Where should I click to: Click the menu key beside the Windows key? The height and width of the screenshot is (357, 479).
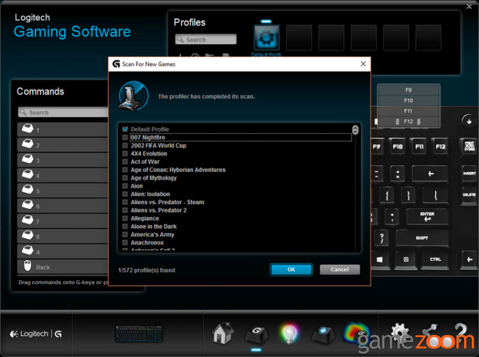pyautogui.click(x=406, y=260)
